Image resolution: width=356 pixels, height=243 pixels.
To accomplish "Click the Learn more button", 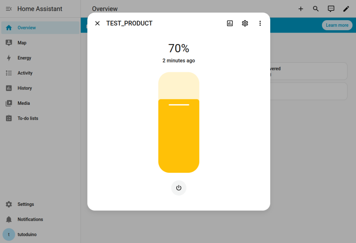I will (x=337, y=25).
